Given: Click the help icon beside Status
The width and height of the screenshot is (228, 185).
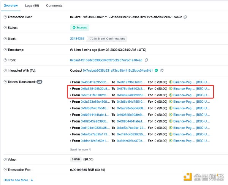Looking at the screenshot, I should click(x=5, y=27).
